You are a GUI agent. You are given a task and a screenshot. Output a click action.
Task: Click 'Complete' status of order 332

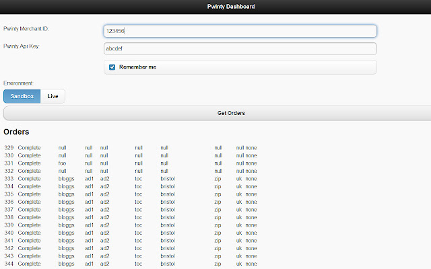29,171
